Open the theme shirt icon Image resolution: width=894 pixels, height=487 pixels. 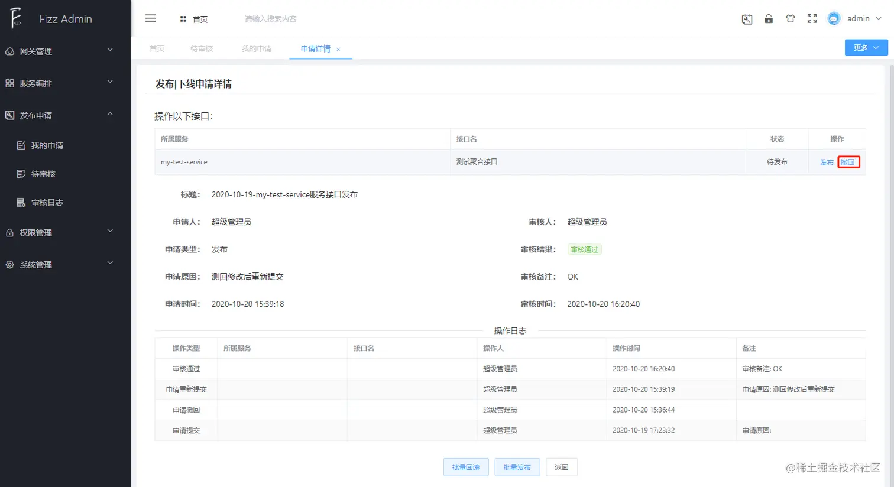pyautogui.click(x=791, y=19)
